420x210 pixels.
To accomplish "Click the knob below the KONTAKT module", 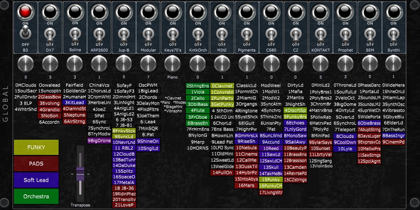I will (x=321, y=64).
